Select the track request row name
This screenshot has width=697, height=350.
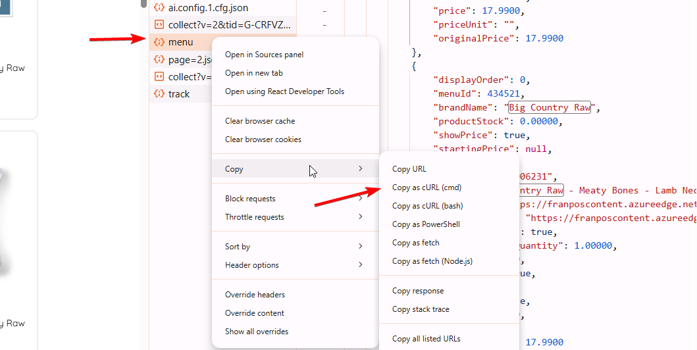tap(179, 94)
